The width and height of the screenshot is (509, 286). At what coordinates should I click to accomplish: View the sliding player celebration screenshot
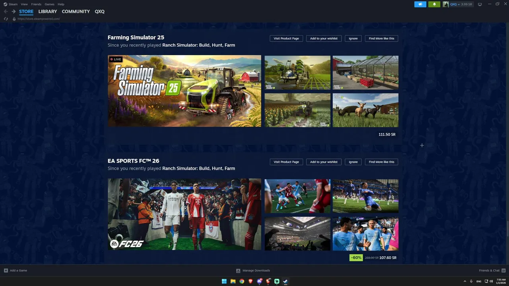365,196
